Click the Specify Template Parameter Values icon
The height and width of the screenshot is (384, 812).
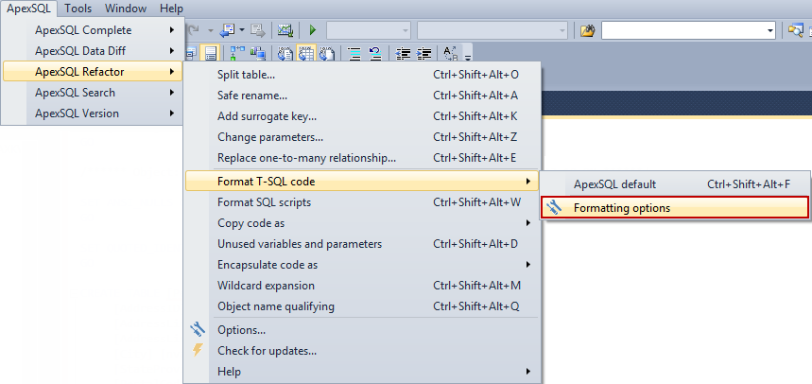pyautogui.click(x=450, y=53)
